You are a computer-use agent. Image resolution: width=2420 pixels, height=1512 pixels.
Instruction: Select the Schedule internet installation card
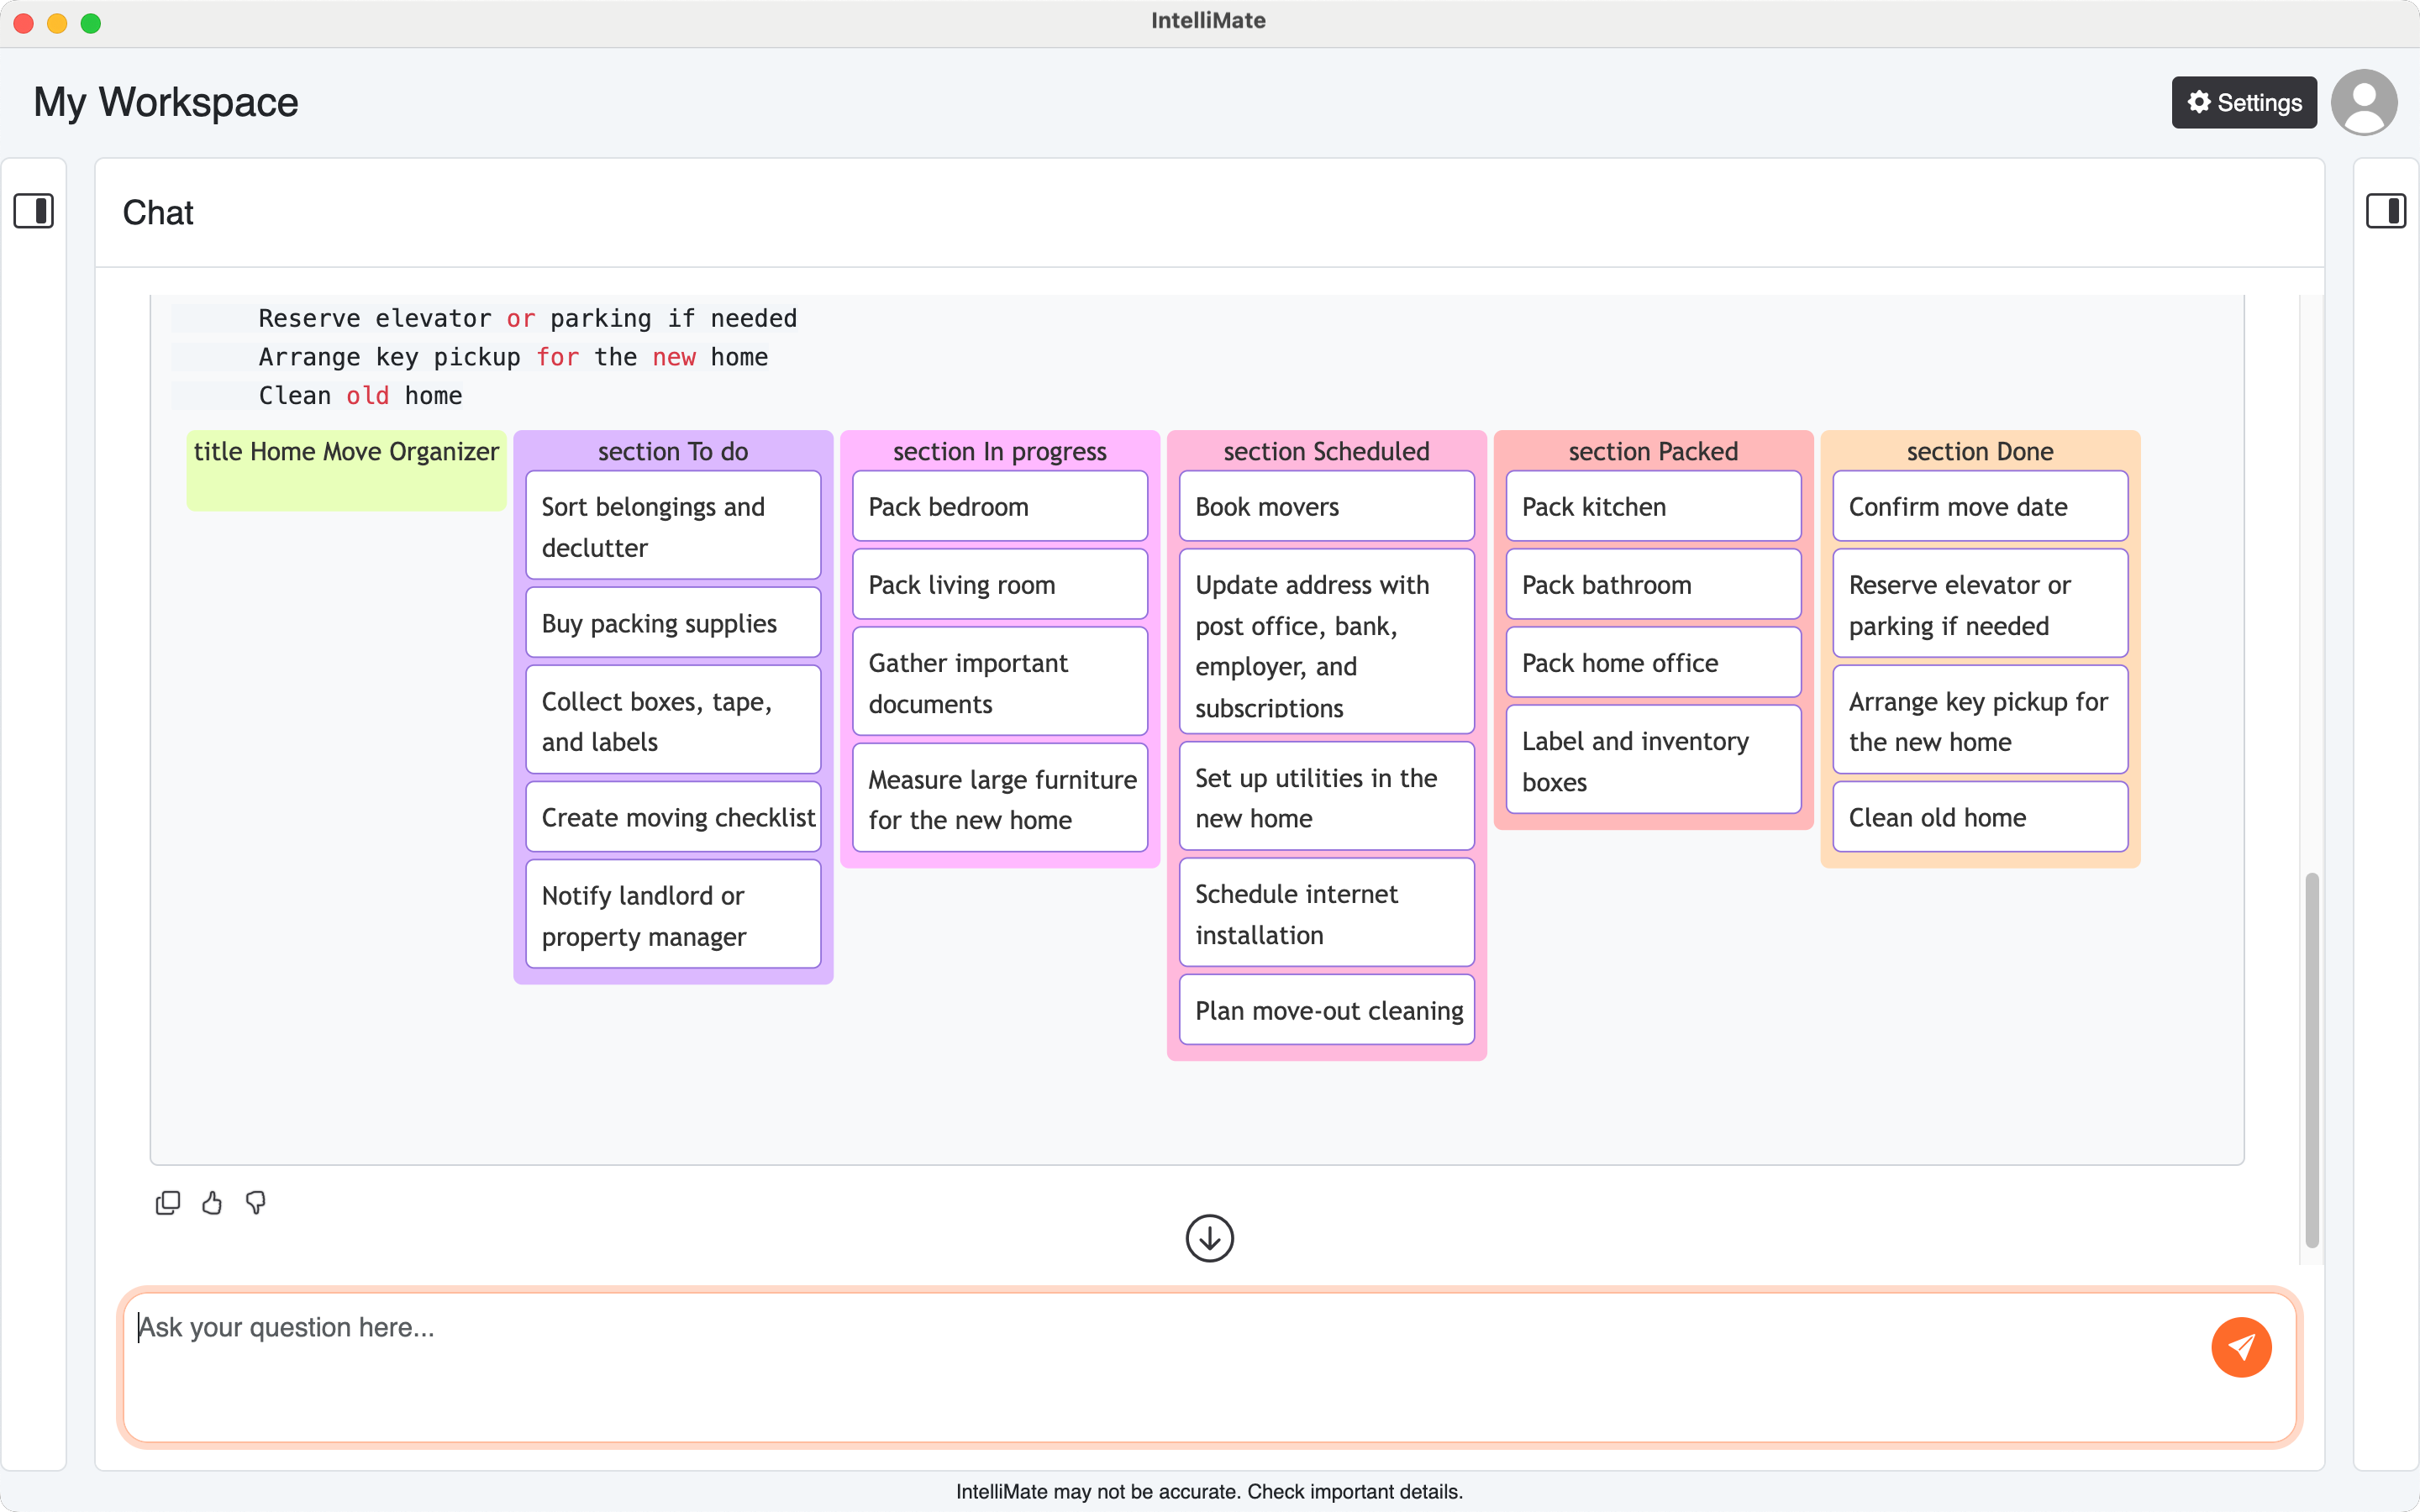tap(1327, 913)
